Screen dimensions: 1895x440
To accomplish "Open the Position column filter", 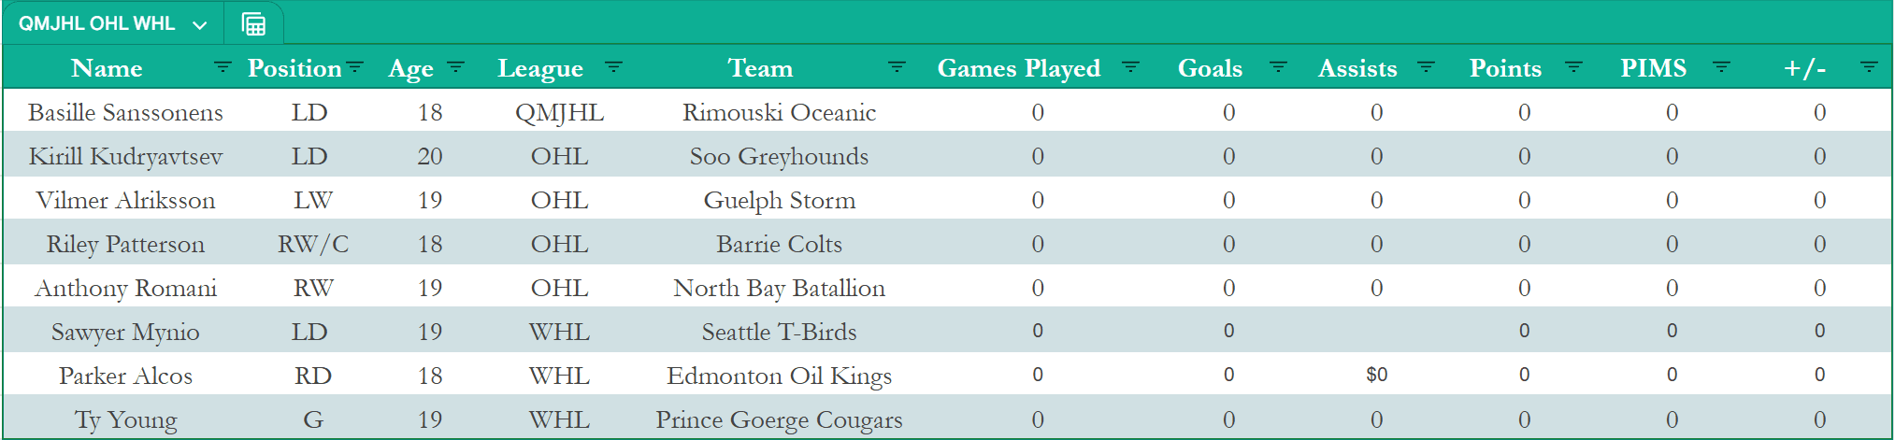I will coord(354,67).
